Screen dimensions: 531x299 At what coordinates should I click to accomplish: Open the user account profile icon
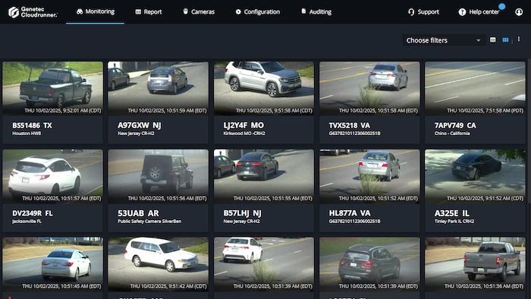tap(519, 12)
